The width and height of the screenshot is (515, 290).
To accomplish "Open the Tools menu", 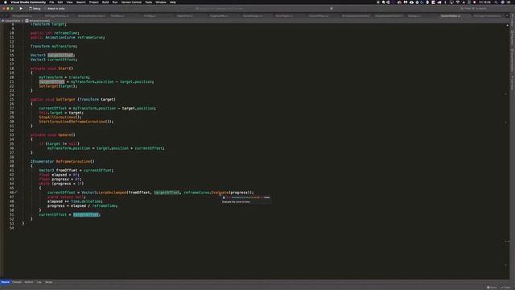I will click(148, 2).
